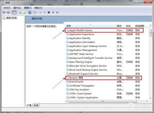Click the Forward arrow toolbar icon
The width and height of the screenshot is (154, 113).
click(x=8, y=12)
